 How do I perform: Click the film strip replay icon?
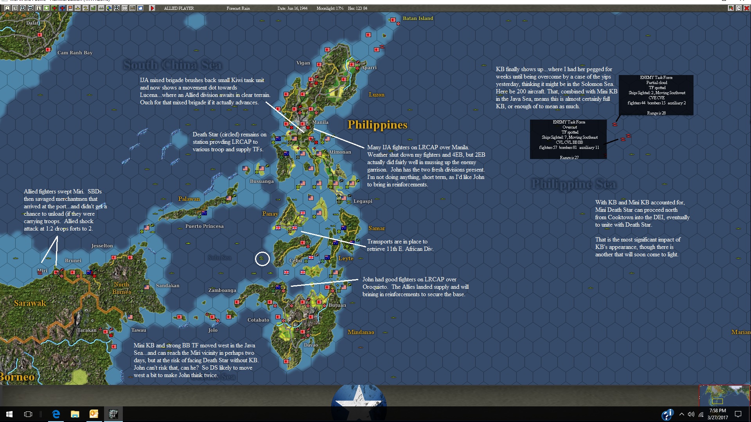click(x=133, y=8)
